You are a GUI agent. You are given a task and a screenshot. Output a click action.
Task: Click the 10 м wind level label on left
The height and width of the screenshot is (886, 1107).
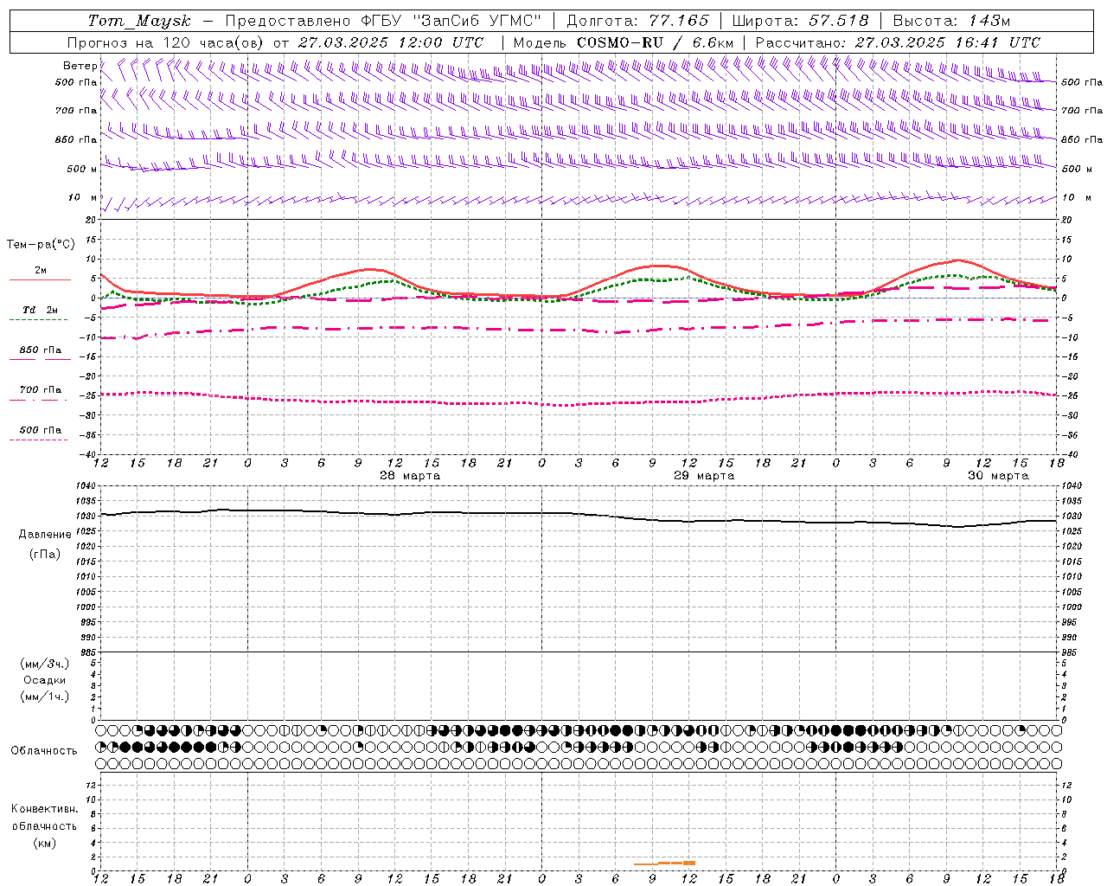[82, 198]
